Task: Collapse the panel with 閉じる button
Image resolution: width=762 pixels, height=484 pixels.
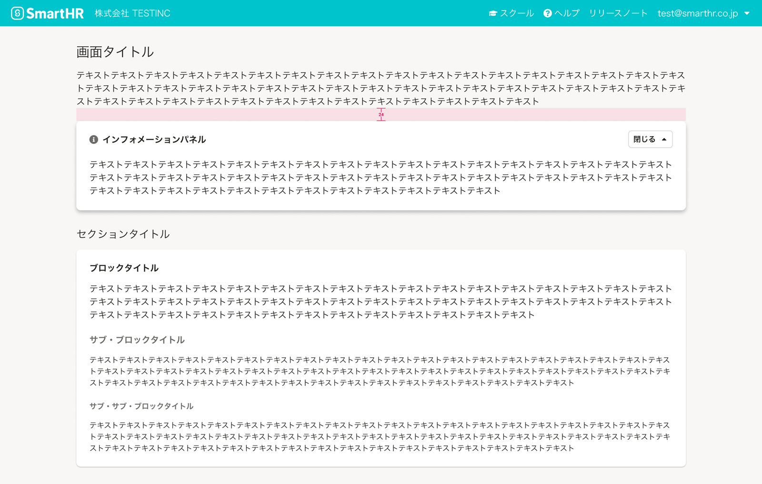Action: 650,139
